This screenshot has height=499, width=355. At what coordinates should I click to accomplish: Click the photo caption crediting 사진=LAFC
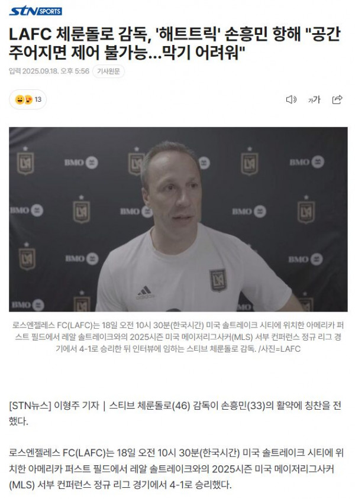tap(178, 337)
